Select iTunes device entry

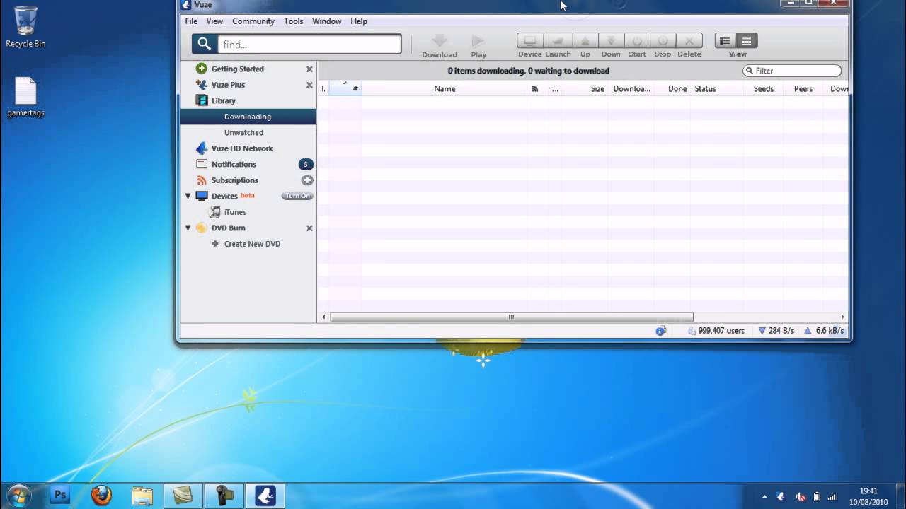[x=235, y=212]
